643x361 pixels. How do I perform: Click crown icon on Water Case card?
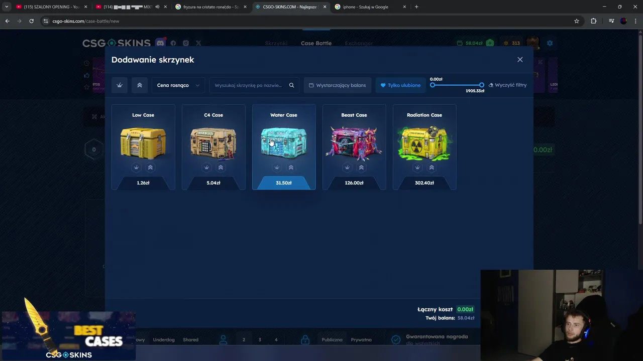[277, 167]
